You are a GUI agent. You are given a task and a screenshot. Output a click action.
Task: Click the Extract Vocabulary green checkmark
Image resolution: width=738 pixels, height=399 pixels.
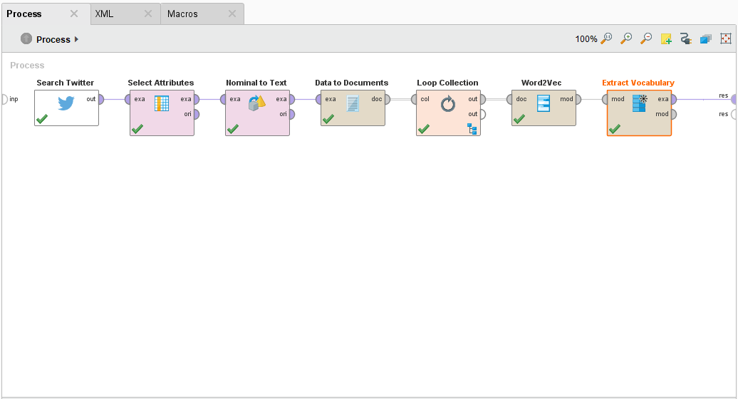(x=615, y=129)
